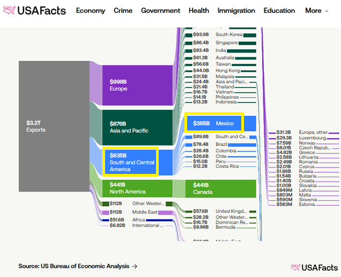Screen dimensions: 341x277
Task: Click the arrow icon after the source link
Action: click(x=135, y=266)
